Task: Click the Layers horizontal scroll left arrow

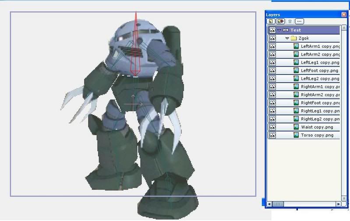Action: pyautogui.click(x=269, y=204)
